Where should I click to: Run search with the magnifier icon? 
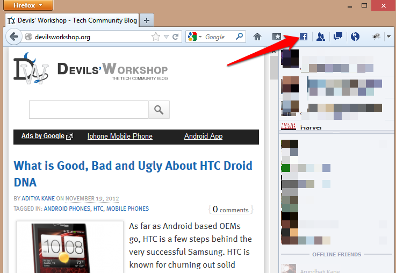(239, 37)
